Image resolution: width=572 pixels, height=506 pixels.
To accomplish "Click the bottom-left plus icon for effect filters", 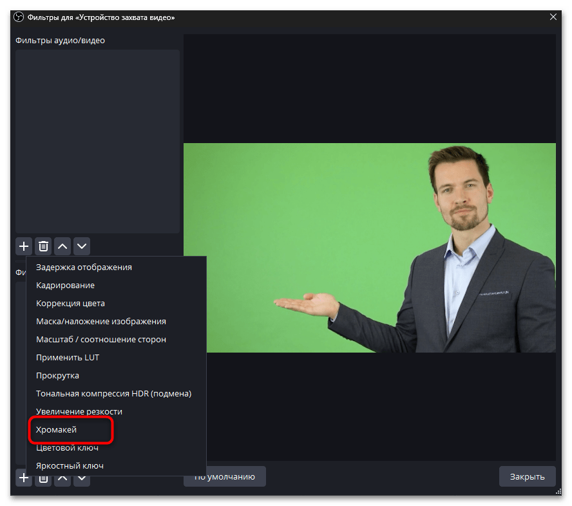I will pos(24,478).
